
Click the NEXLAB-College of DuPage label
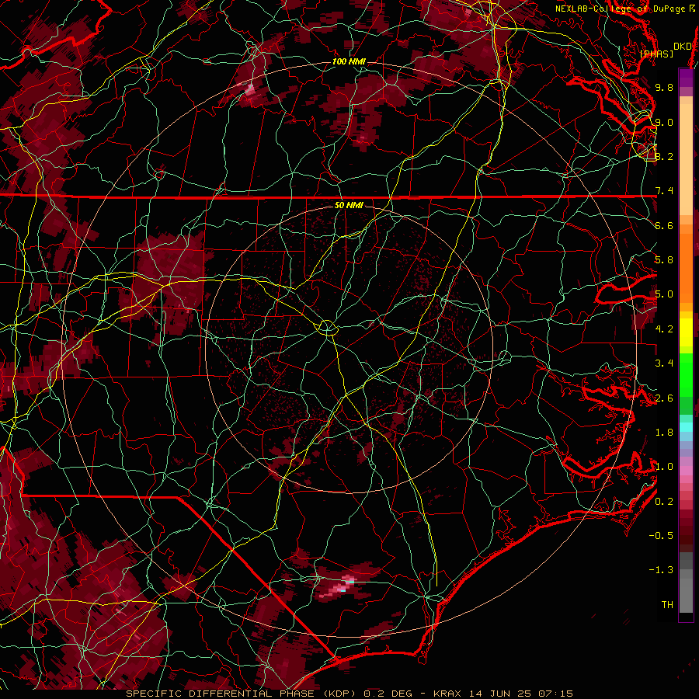621,9
